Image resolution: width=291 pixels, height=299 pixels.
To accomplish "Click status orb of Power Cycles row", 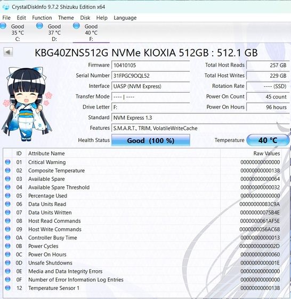I will (7, 246).
